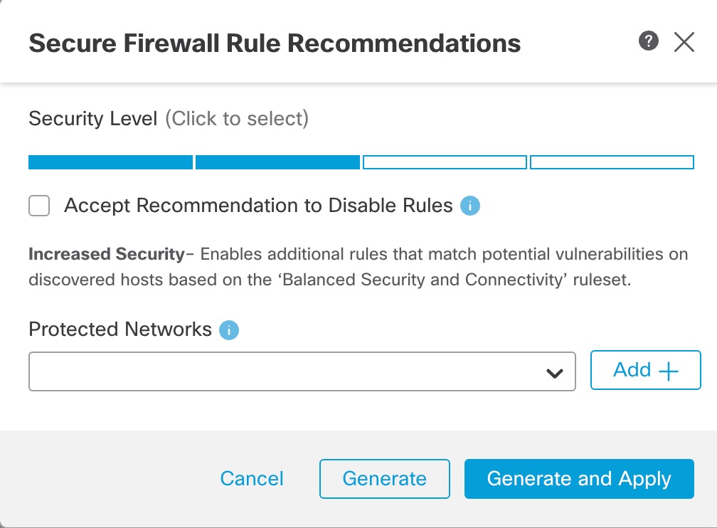The width and height of the screenshot is (717, 528).
Task: Click the 'Security Level (Click to select)' label
Action: [x=169, y=118]
